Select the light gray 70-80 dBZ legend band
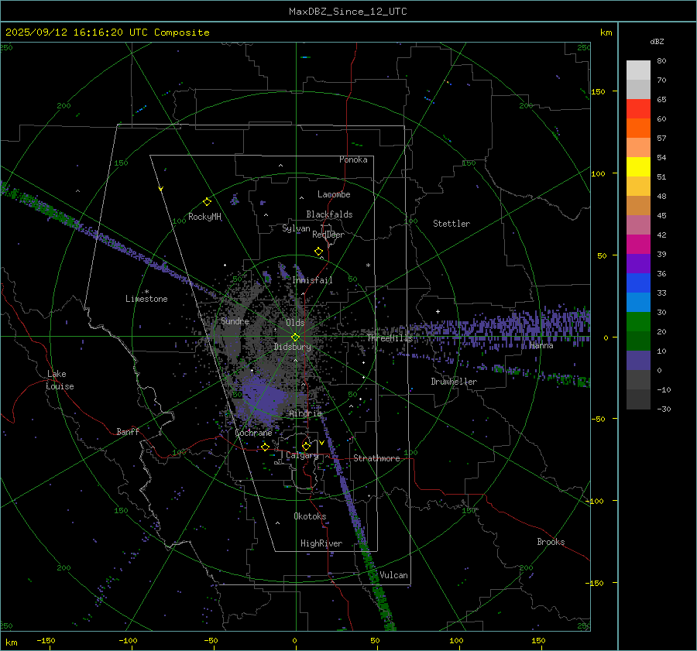 click(638, 70)
